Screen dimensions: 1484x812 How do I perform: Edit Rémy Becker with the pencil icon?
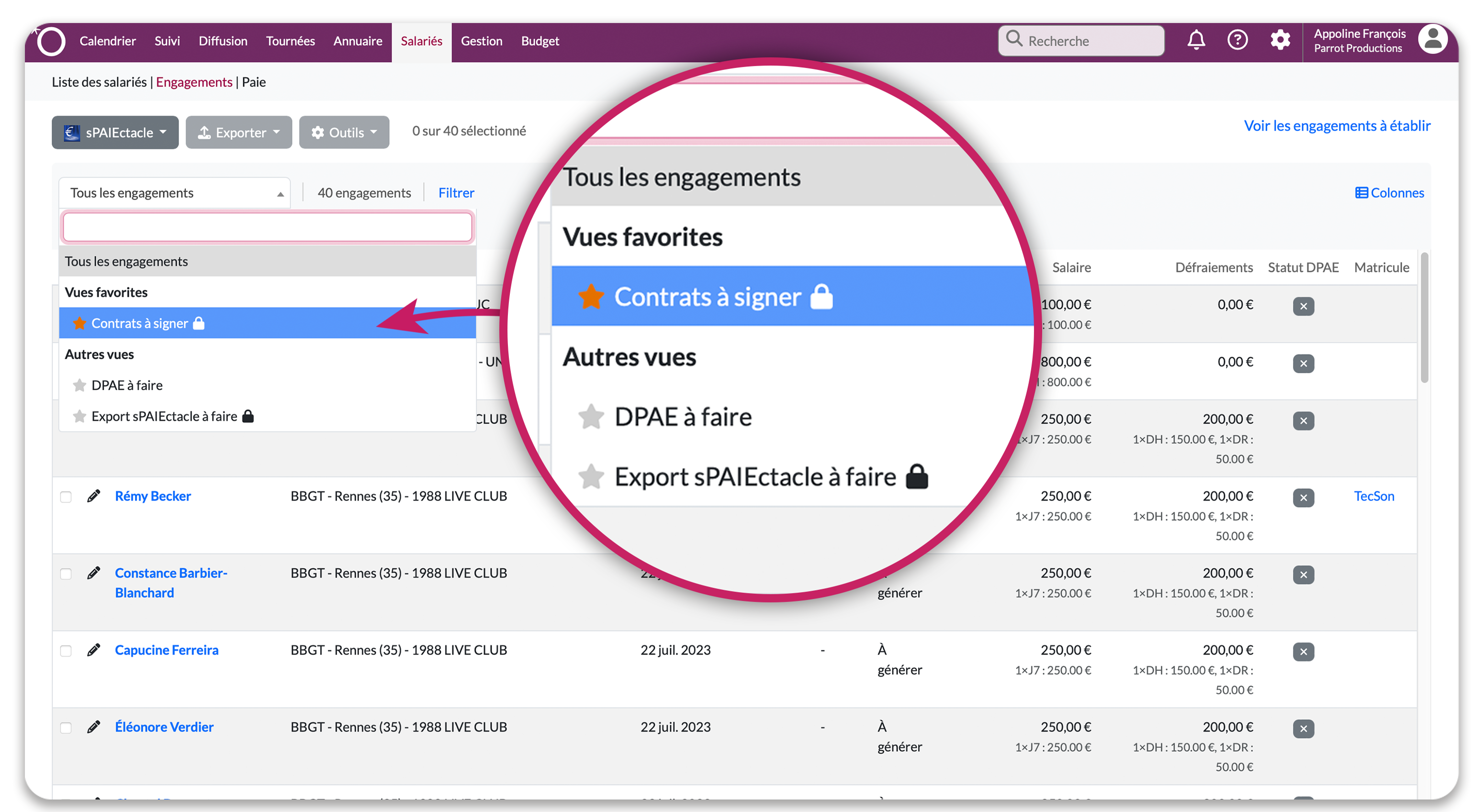93,496
